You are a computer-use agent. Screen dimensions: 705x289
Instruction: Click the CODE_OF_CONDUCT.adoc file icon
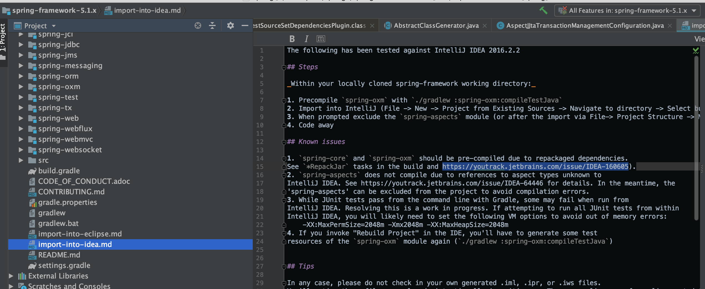(32, 182)
